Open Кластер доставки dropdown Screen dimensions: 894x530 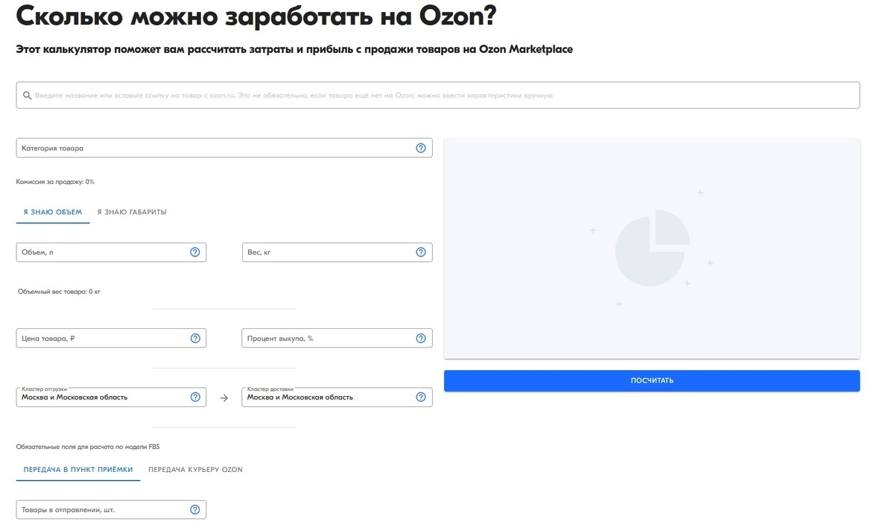(337, 397)
